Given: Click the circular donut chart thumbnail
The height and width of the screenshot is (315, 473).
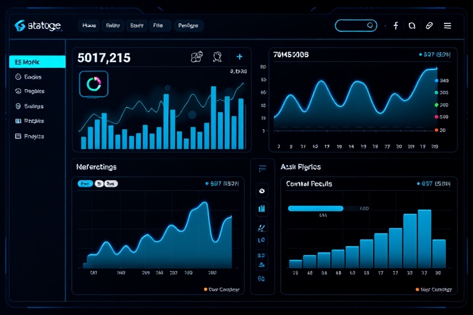Looking at the screenshot, I should point(94,84).
